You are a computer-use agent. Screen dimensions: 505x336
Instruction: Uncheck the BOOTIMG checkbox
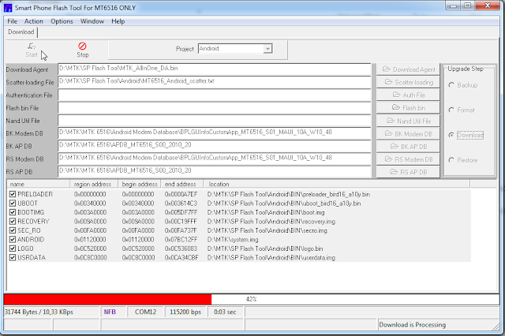coord(13,212)
